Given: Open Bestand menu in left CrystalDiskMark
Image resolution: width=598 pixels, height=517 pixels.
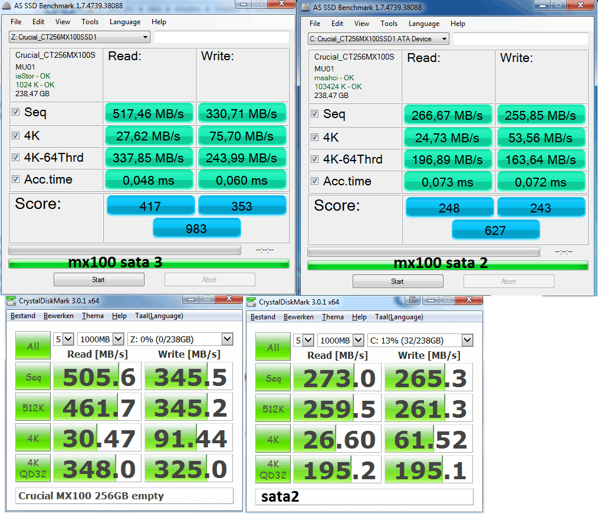Looking at the screenshot, I should coord(23,316).
